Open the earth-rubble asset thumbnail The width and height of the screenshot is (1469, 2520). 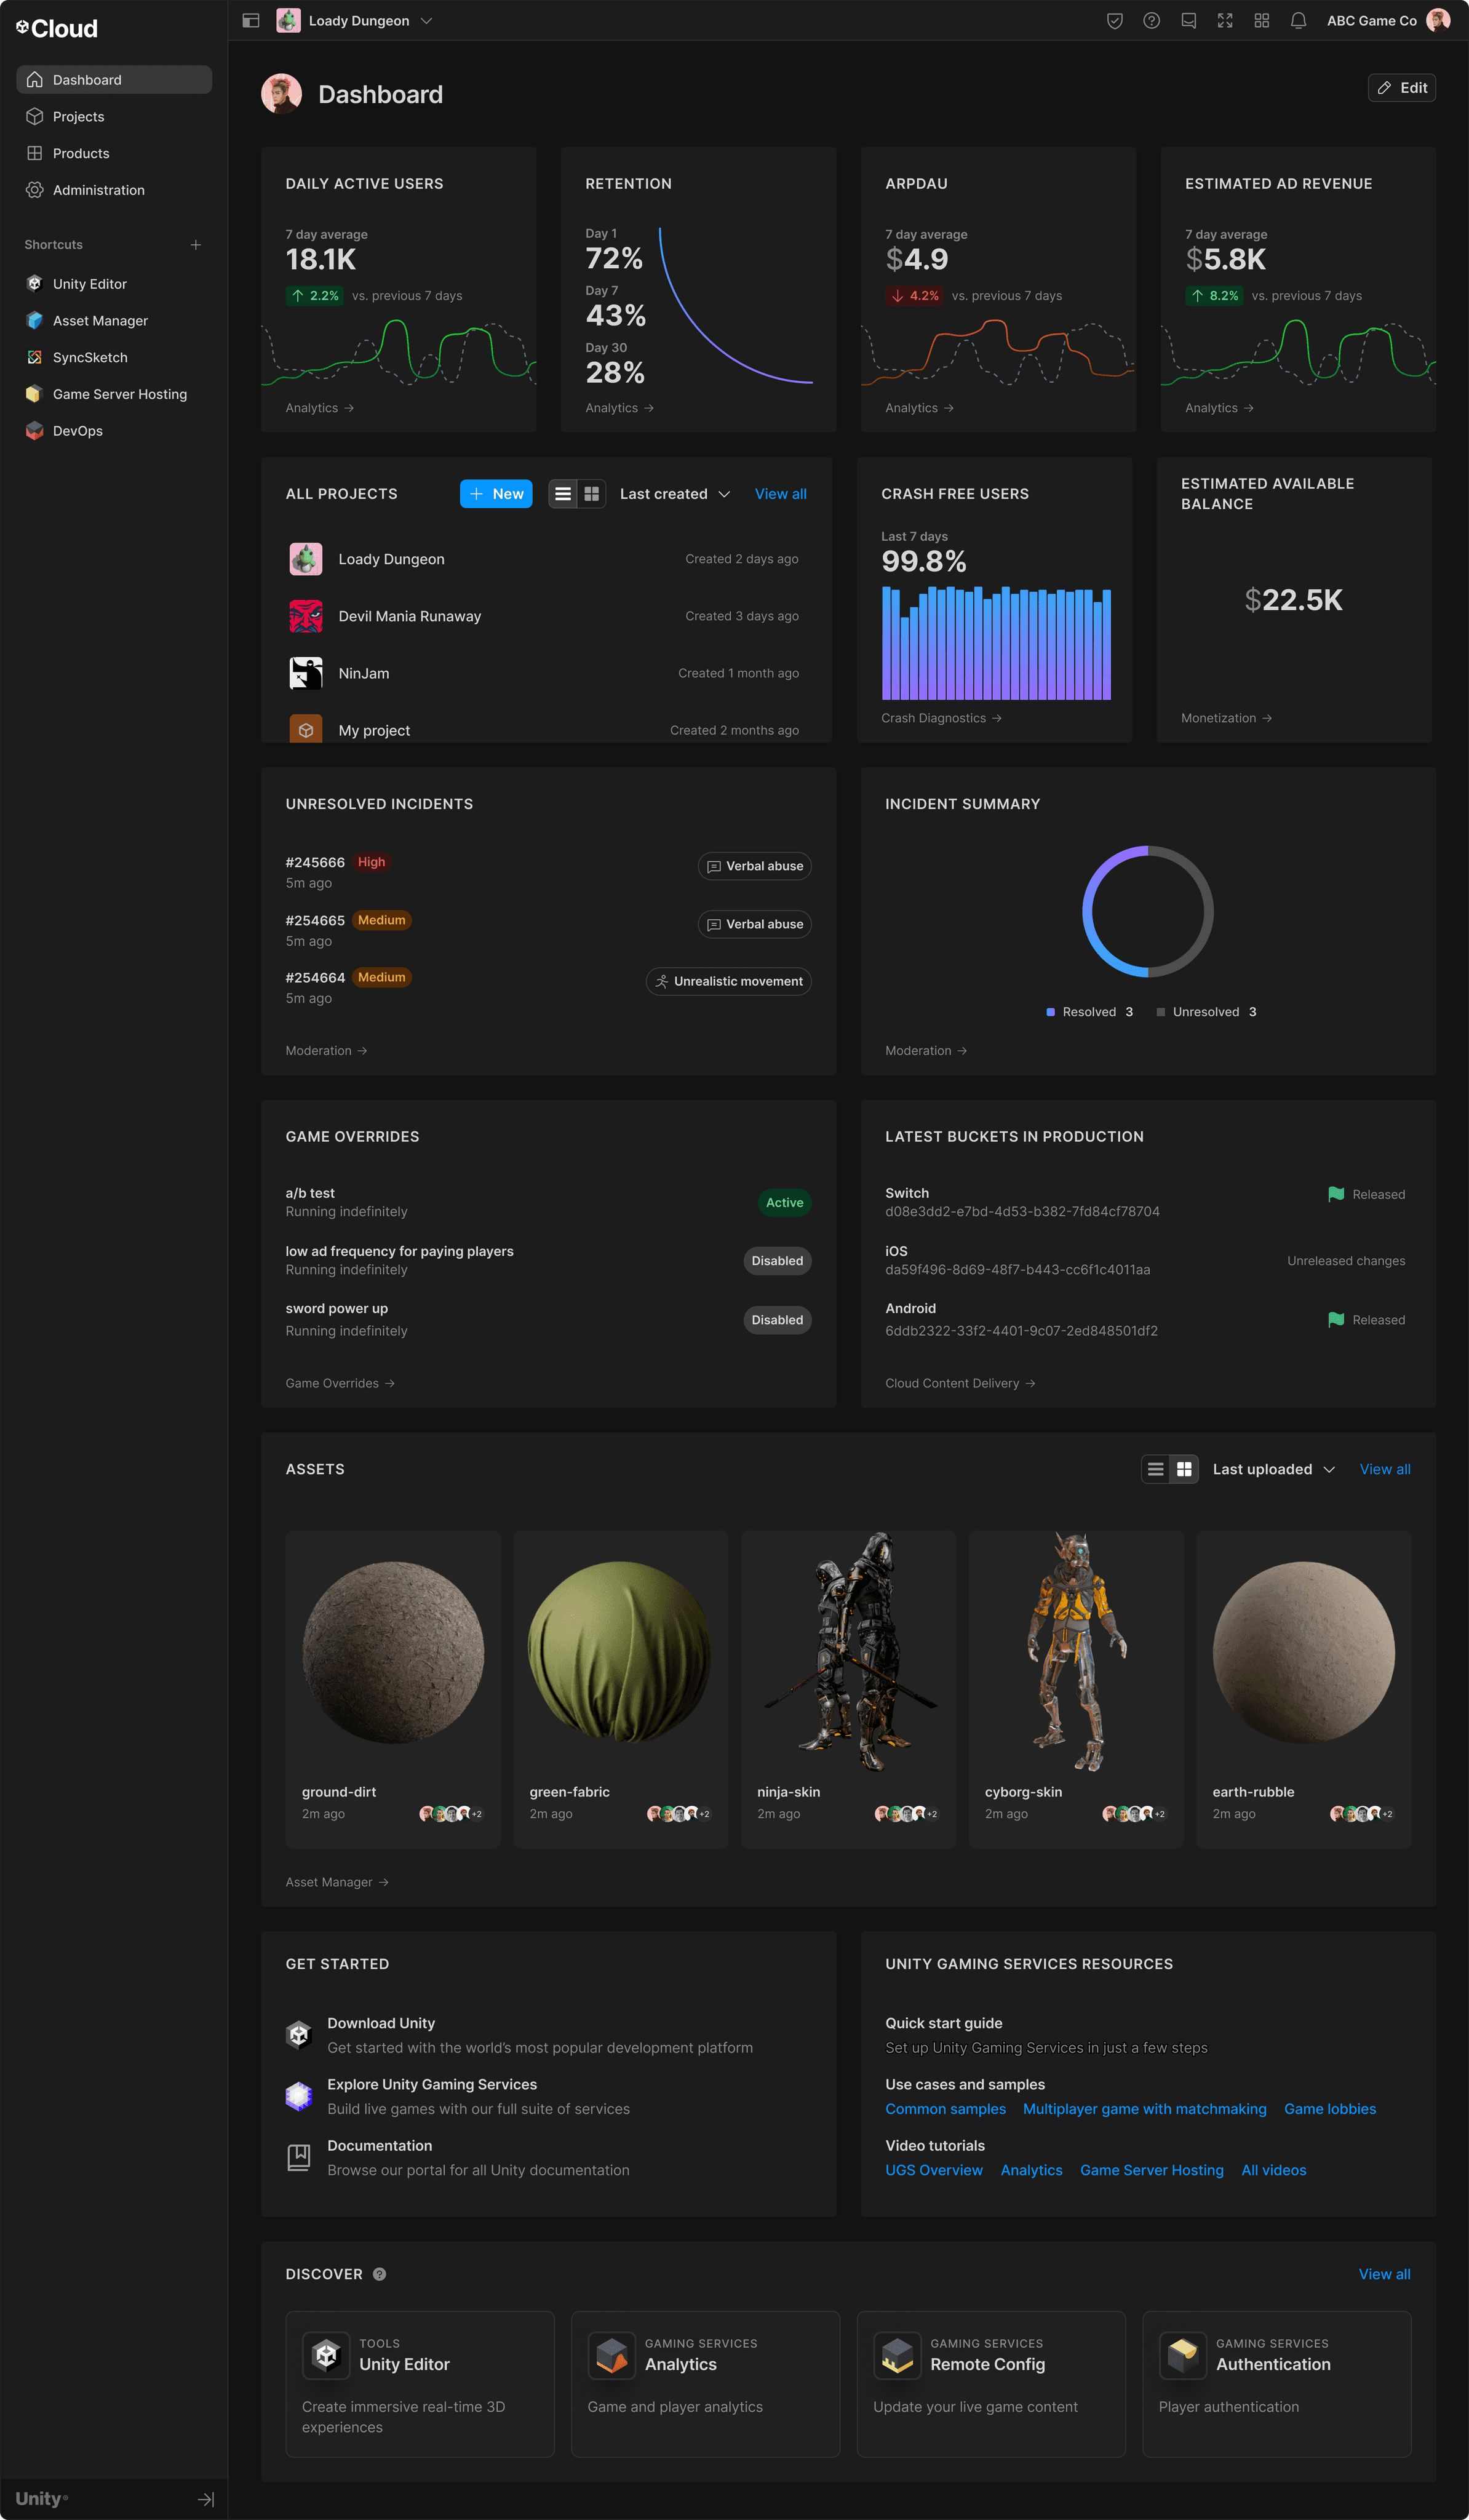(1304, 1652)
